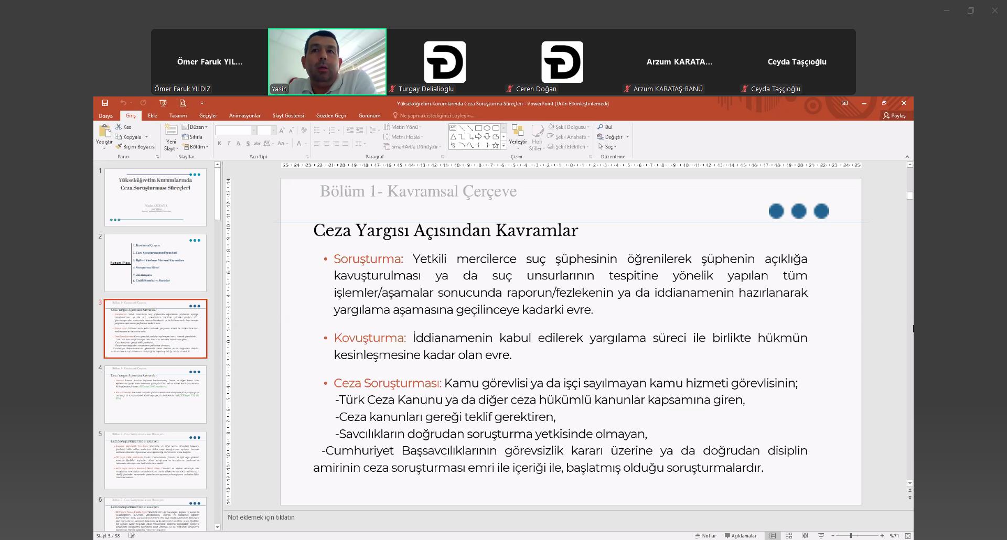
Task: Collapse the ribbon with the chevron
Action: [907, 157]
